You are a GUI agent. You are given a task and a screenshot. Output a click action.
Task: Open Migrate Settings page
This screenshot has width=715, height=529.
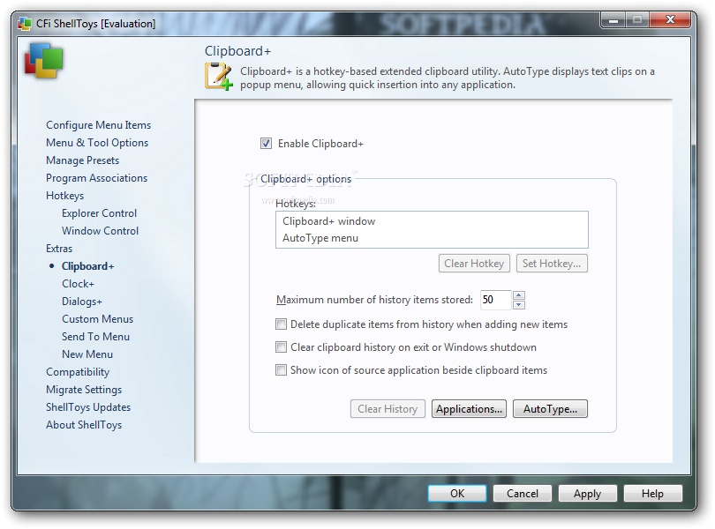tap(84, 390)
